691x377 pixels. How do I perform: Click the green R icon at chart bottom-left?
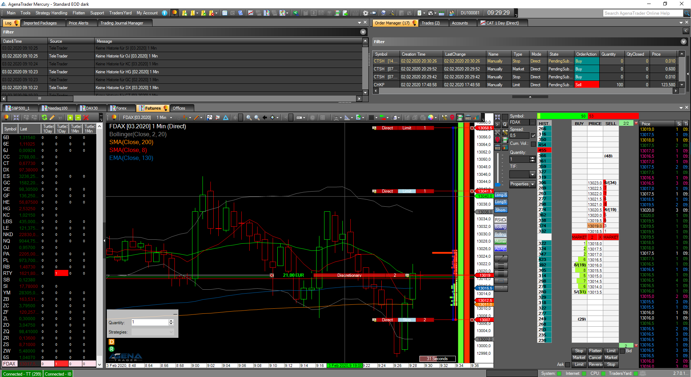coord(112,349)
